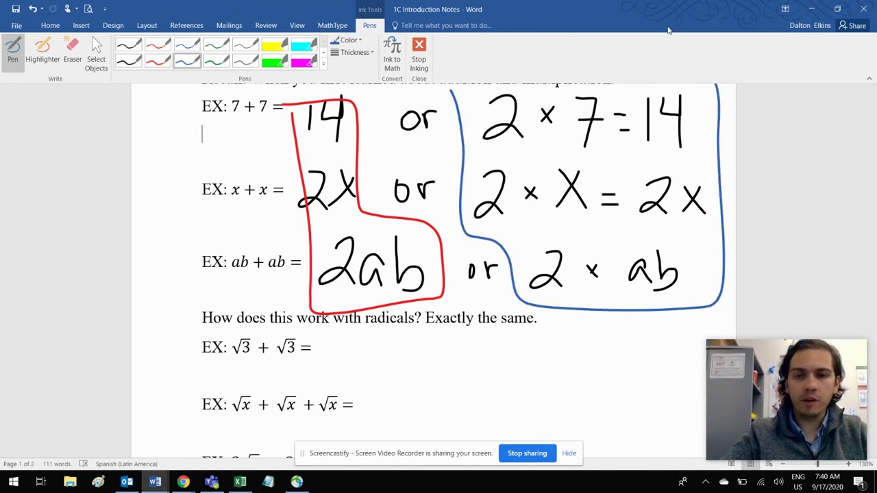The width and height of the screenshot is (877, 493).
Task: Open the MathType tab
Action: coord(332,25)
